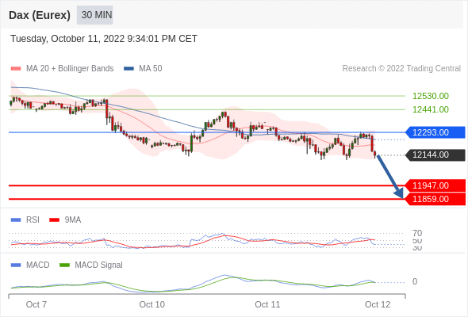The image size is (468, 317).
Task: Click the Oct 7 date axis label
Action: click(x=36, y=304)
